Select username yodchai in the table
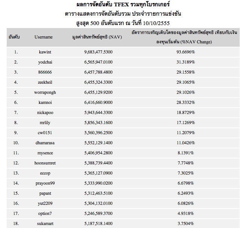The height and width of the screenshot is (228, 240). 45,62
